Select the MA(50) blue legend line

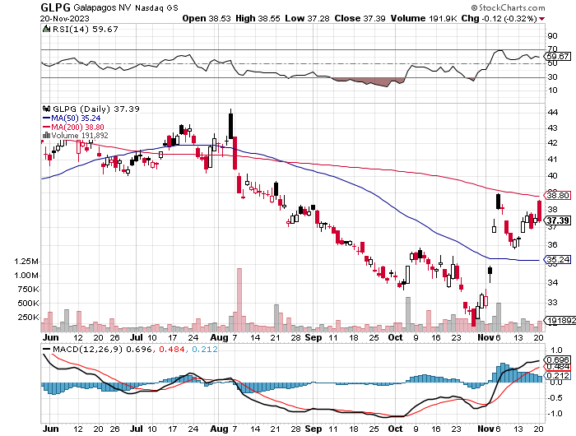(47, 118)
